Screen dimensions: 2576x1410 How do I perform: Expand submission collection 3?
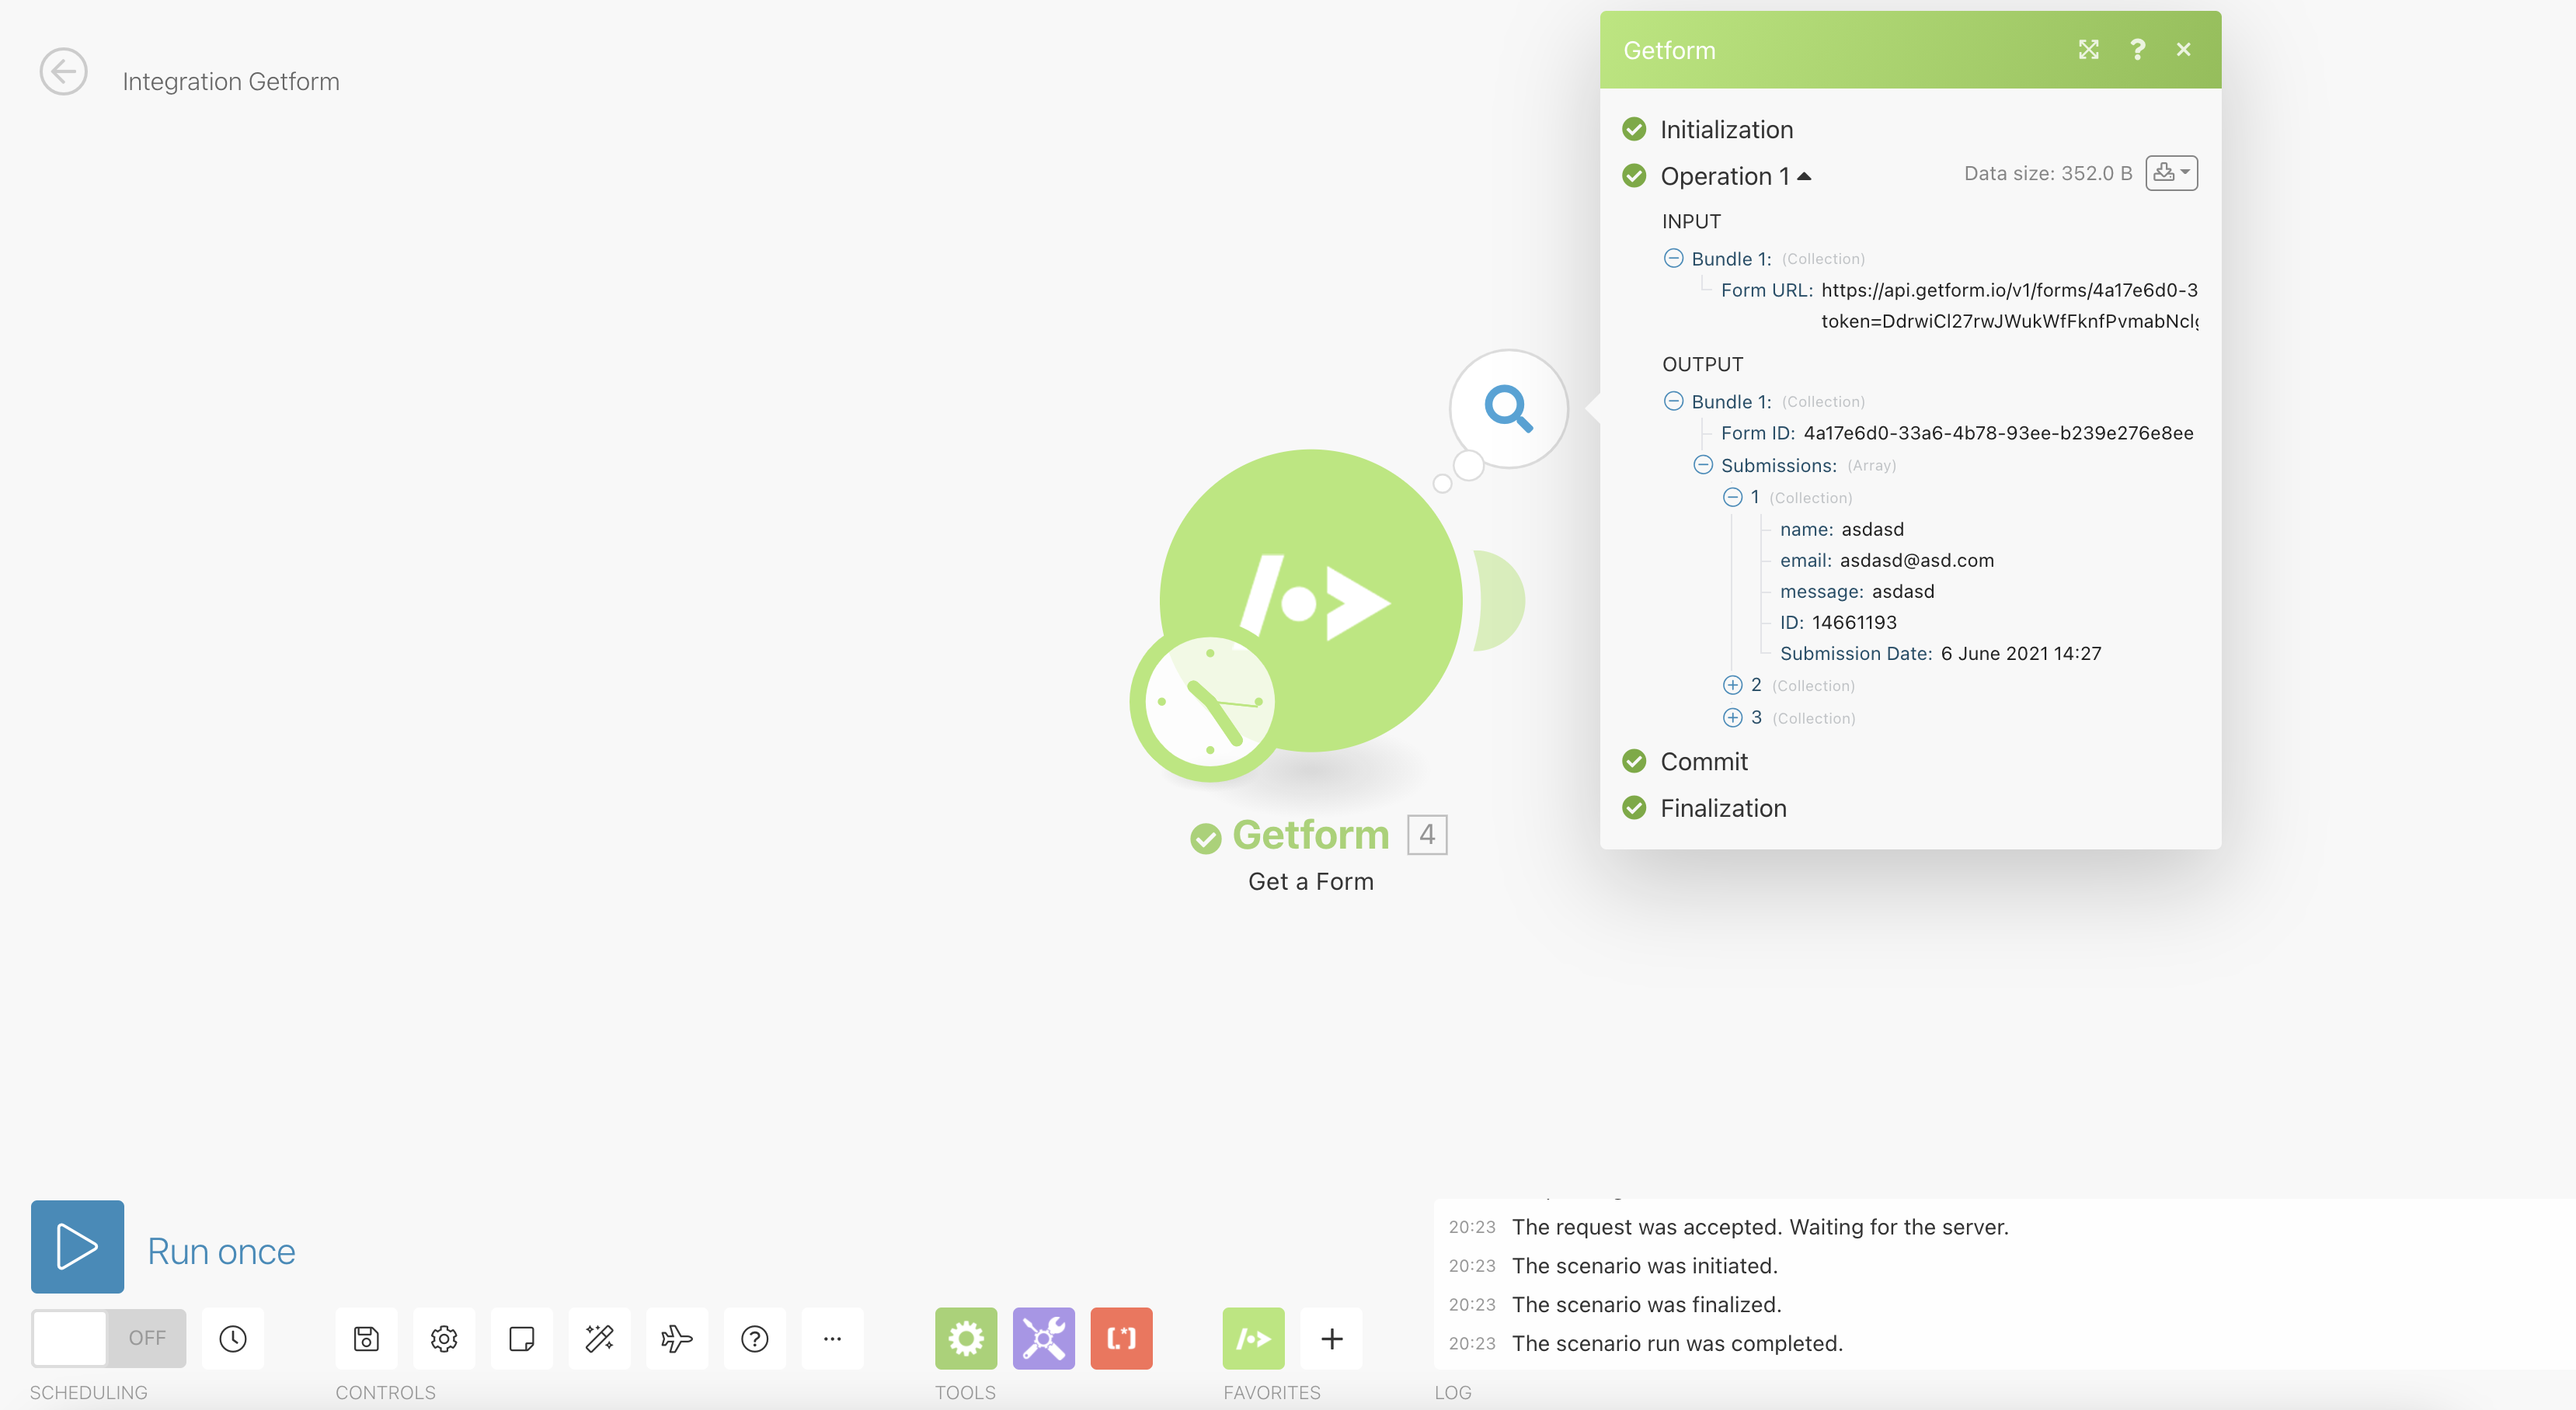(x=1732, y=717)
